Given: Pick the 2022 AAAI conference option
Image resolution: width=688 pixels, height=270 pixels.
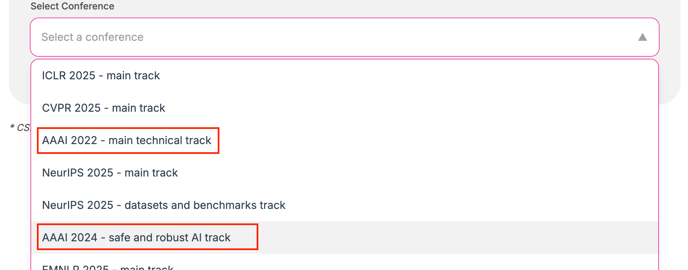Looking at the screenshot, I should pos(127,140).
